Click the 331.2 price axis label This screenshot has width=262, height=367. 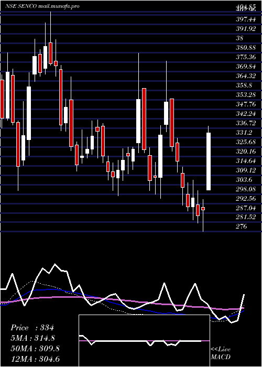point(244,133)
